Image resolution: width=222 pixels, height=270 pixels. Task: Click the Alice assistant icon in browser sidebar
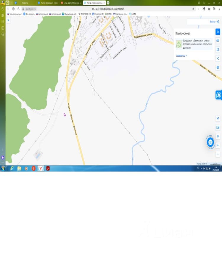point(3,157)
